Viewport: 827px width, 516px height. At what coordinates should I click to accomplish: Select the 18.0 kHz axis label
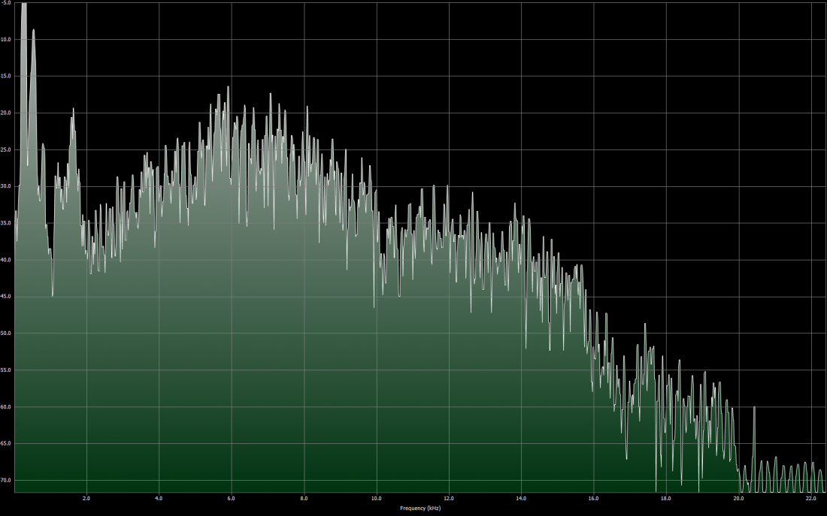pyautogui.click(x=666, y=498)
